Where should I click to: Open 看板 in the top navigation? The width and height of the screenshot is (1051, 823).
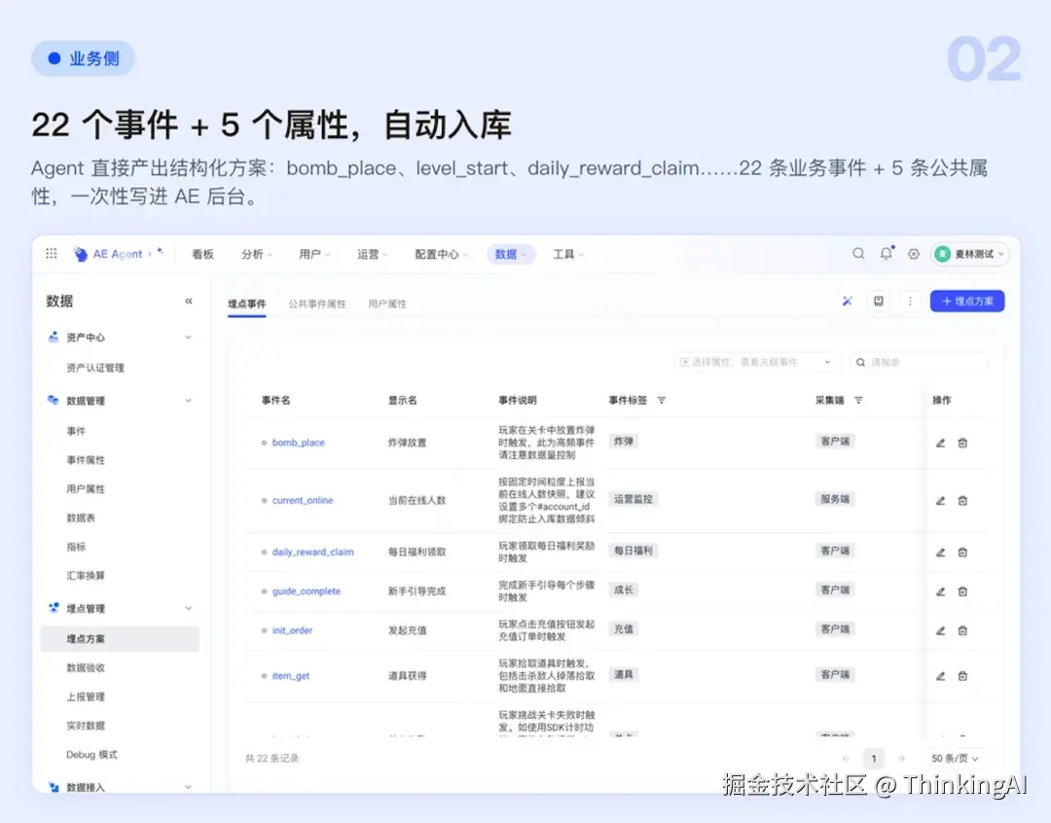click(x=202, y=254)
